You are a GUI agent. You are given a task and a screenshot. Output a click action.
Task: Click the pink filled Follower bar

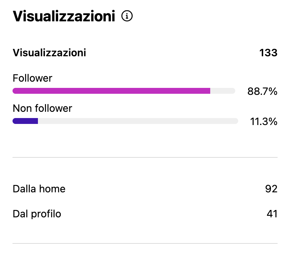(x=111, y=91)
